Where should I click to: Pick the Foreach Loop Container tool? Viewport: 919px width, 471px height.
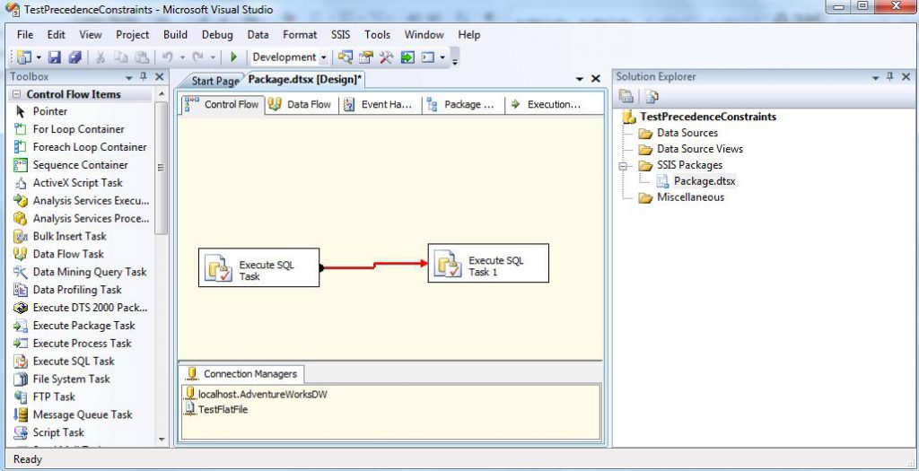(89, 147)
